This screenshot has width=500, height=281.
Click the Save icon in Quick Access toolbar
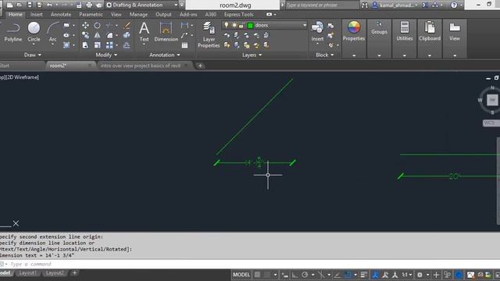coord(30,5)
